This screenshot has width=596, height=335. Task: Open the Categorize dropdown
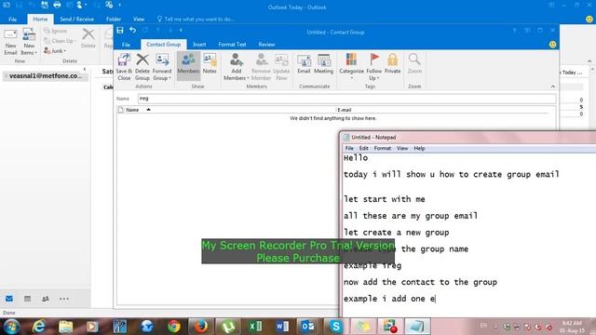352,67
